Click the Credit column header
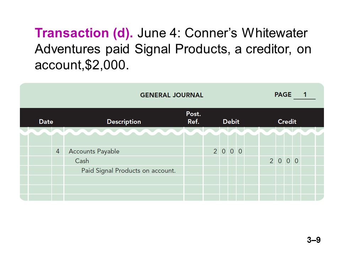Viewport: 341px width, 256px height. point(287,122)
